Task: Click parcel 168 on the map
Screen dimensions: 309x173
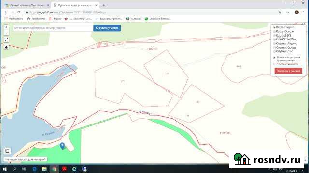Action: pos(198,102)
